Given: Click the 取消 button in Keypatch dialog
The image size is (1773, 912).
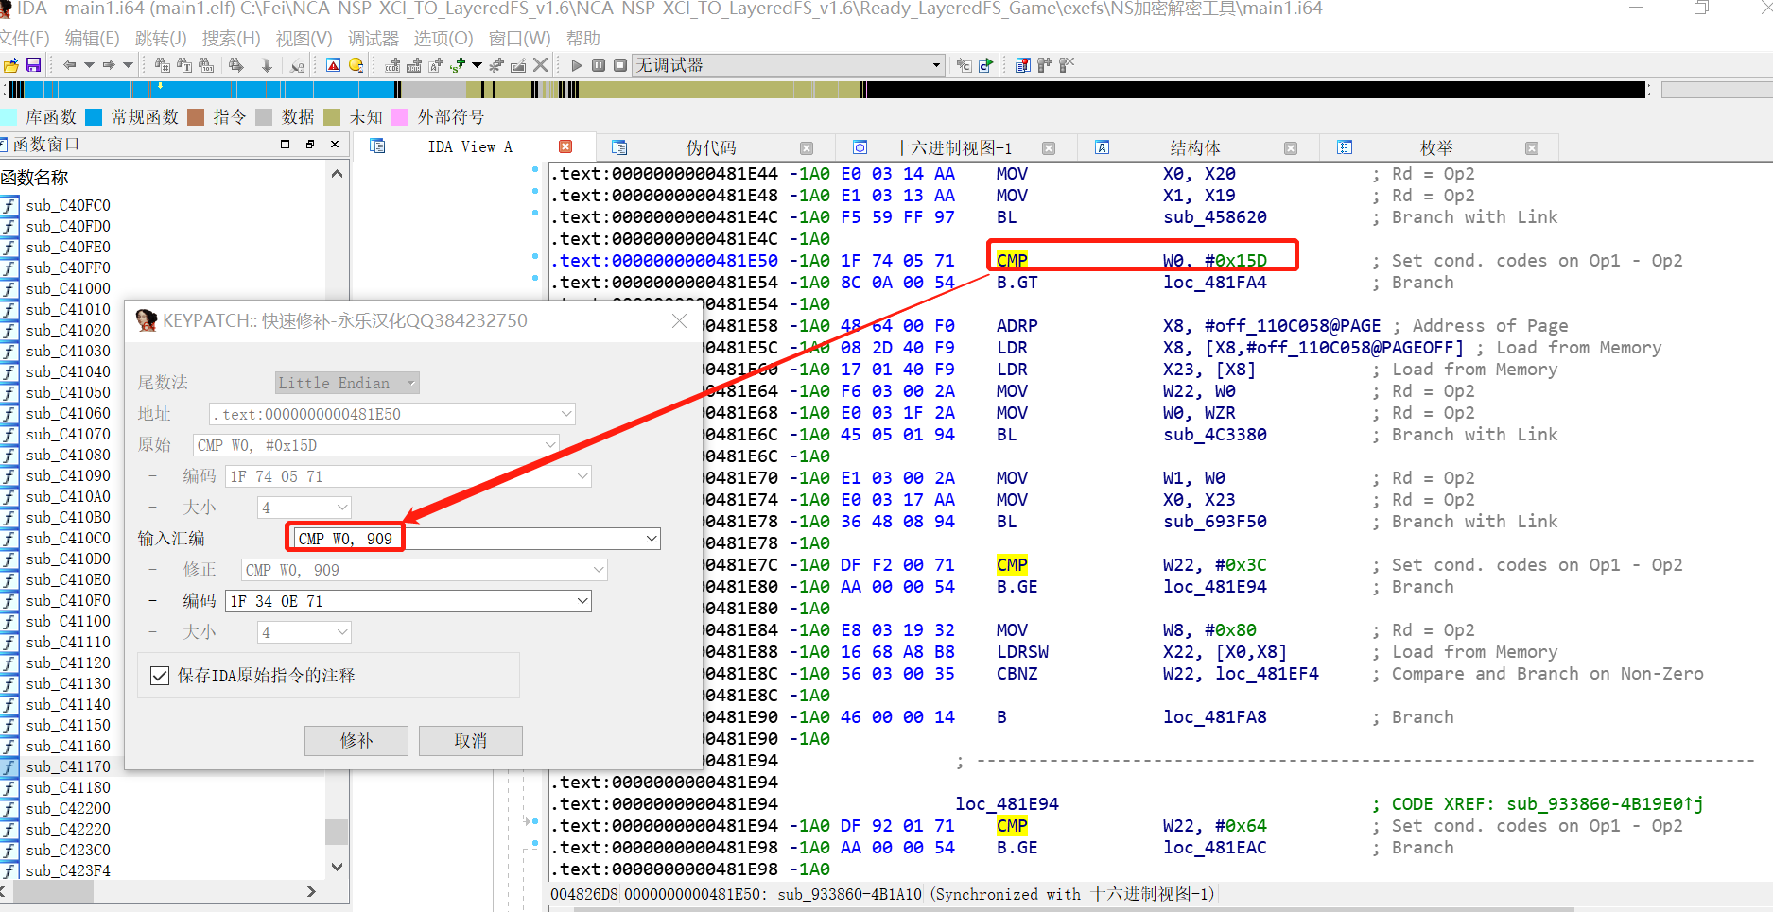Looking at the screenshot, I should (x=471, y=741).
